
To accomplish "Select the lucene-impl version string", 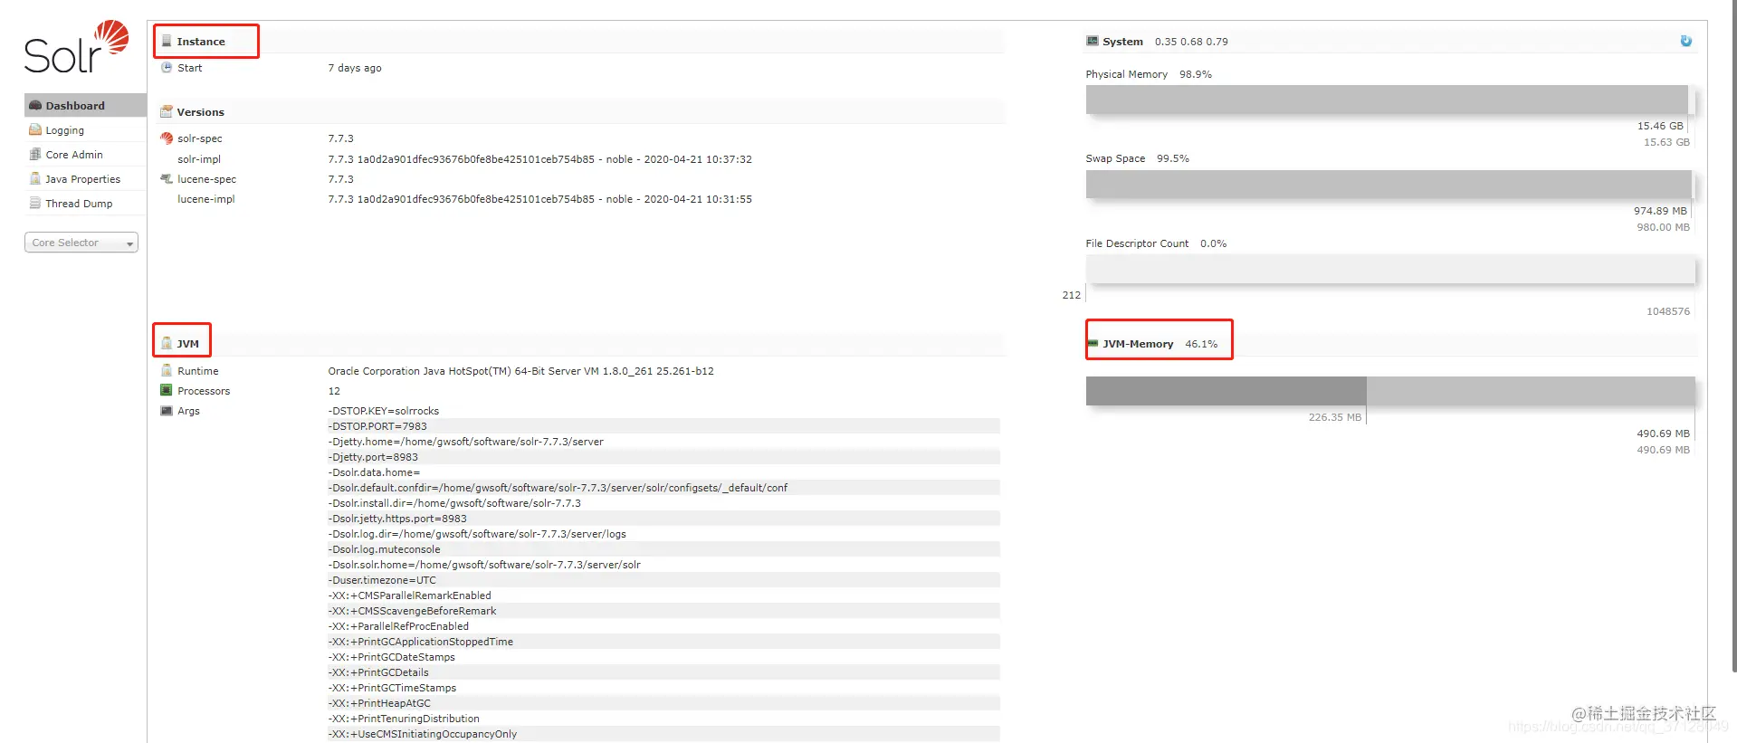I will [540, 199].
